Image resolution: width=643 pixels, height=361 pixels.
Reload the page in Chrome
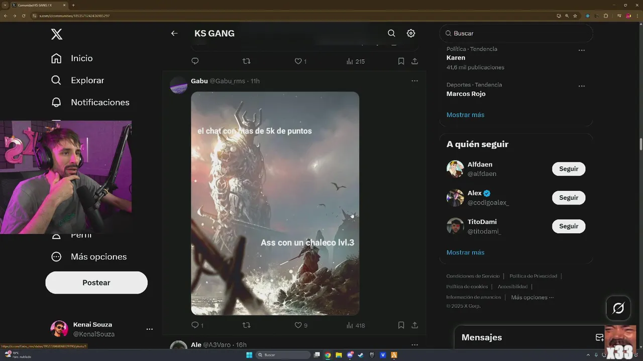(x=24, y=16)
